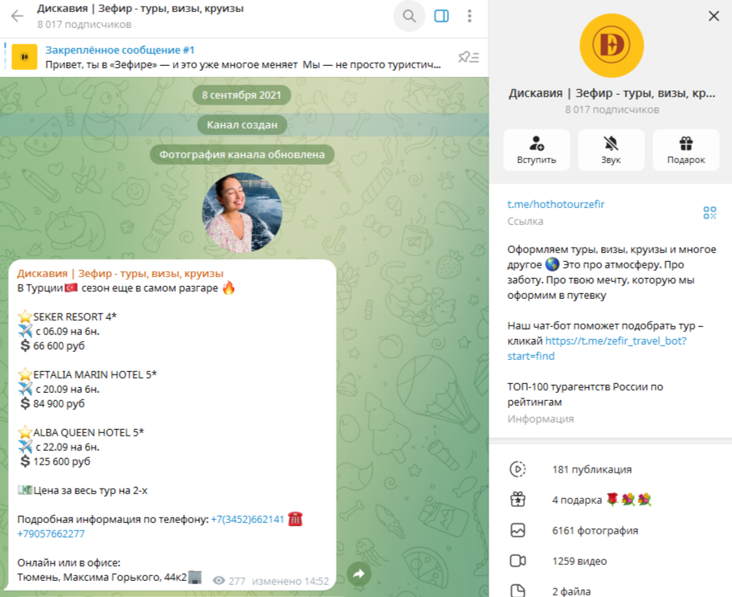The height and width of the screenshot is (597, 732).
Task: Open the pinned messages list icon
Action: tap(468, 57)
